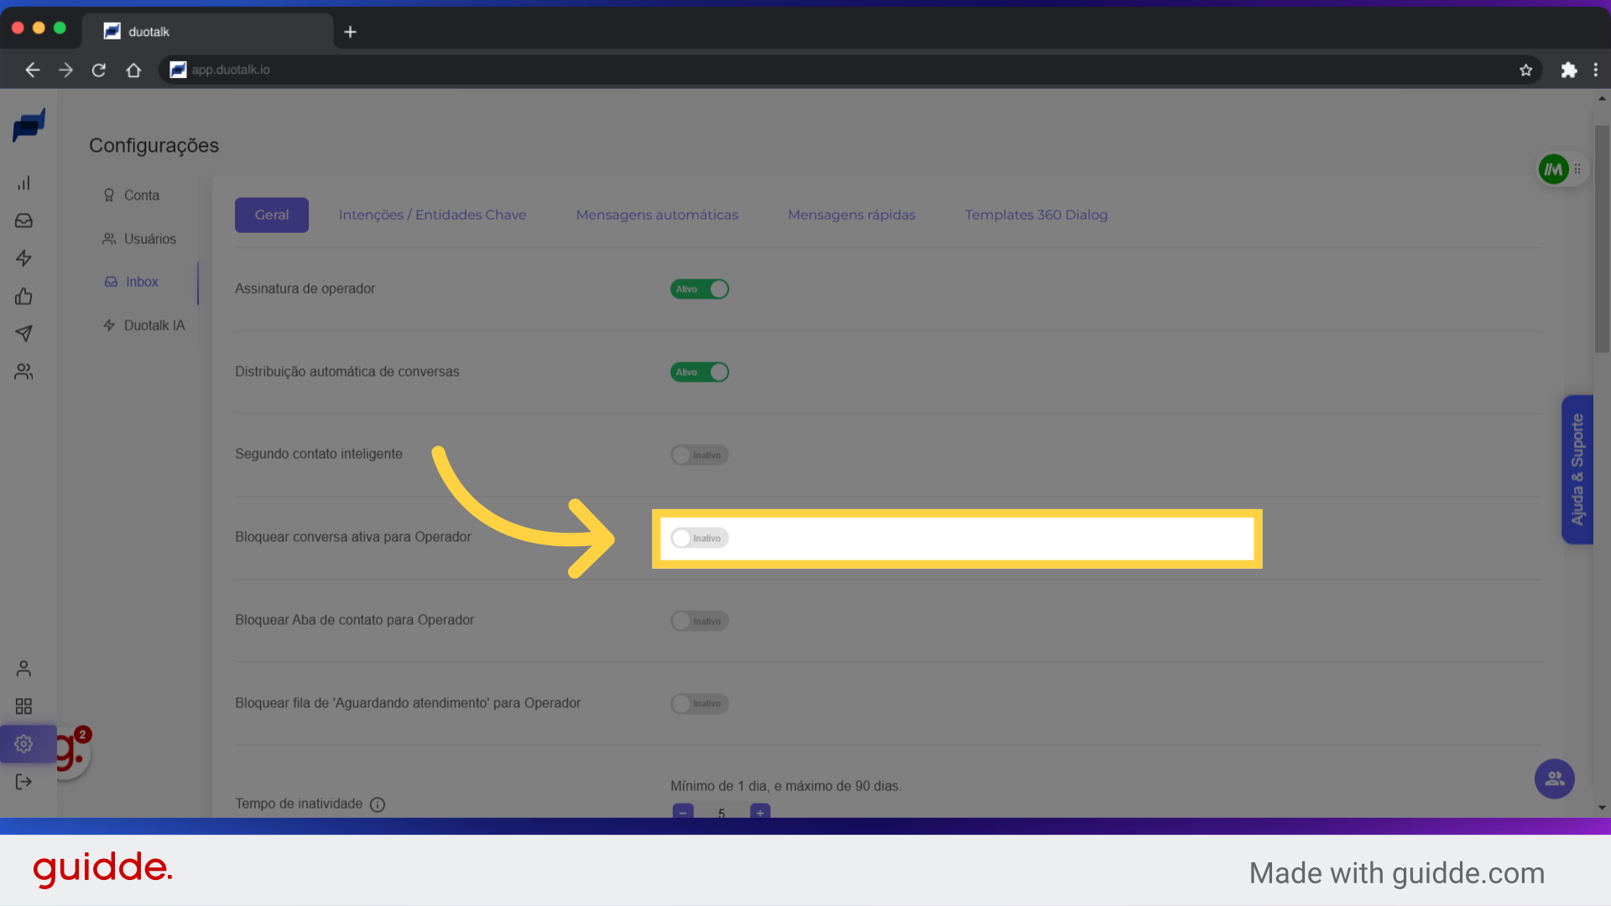Screen dimensions: 1611x906
Task: Go back with the browser back arrow
Action: click(33, 70)
